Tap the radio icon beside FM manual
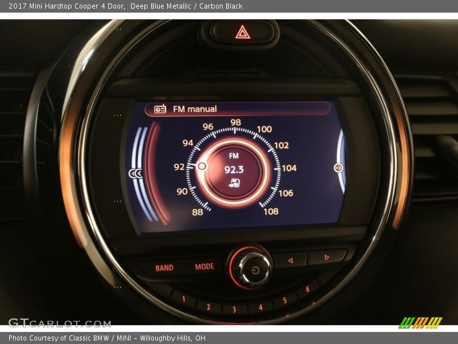458x344 pixels. (x=160, y=109)
